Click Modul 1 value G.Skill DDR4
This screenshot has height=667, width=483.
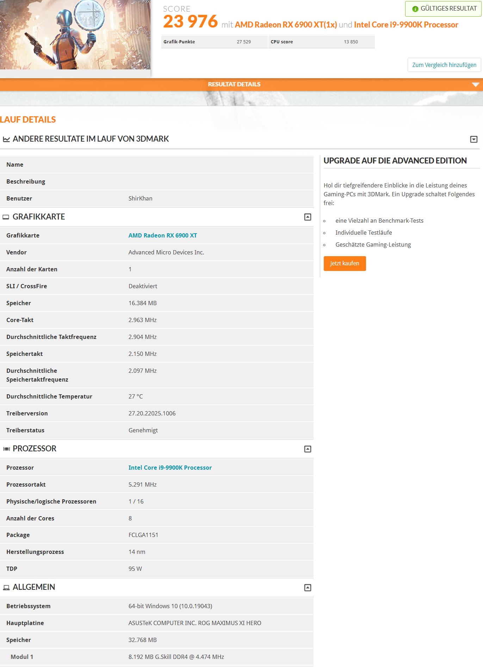click(x=176, y=657)
